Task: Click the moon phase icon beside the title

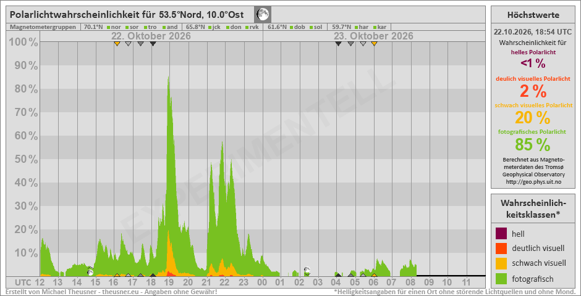Action: point(263,15)
